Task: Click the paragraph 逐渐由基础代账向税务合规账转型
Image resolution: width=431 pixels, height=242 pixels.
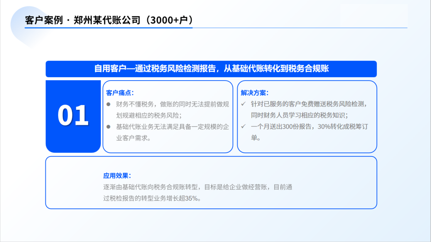Action: tap(197, 187)
